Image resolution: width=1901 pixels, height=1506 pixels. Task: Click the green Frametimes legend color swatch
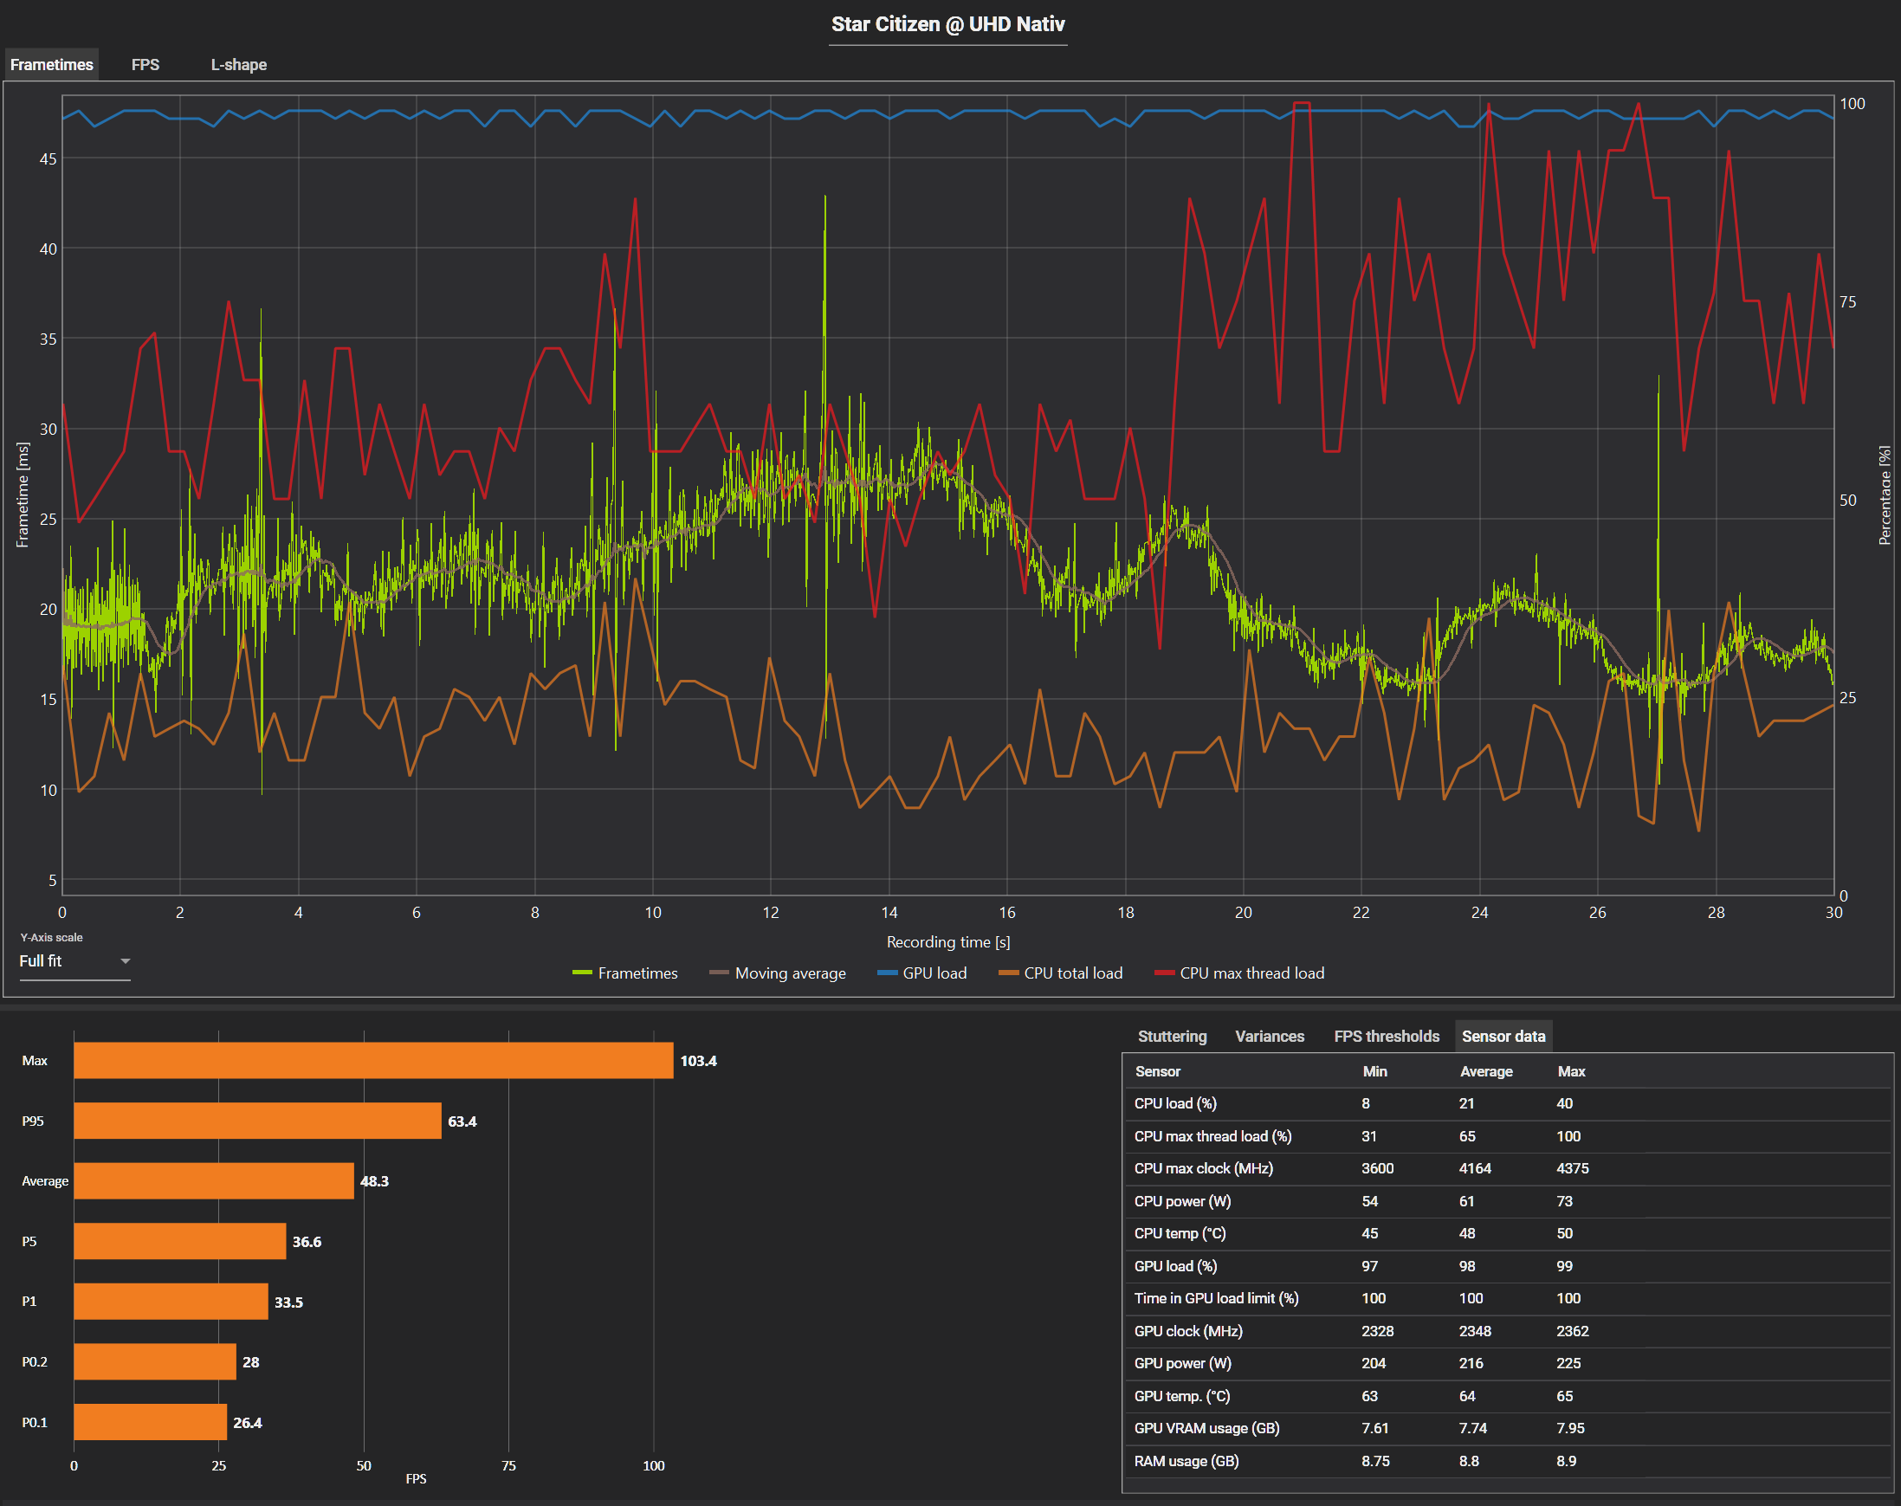click(582, 973)
